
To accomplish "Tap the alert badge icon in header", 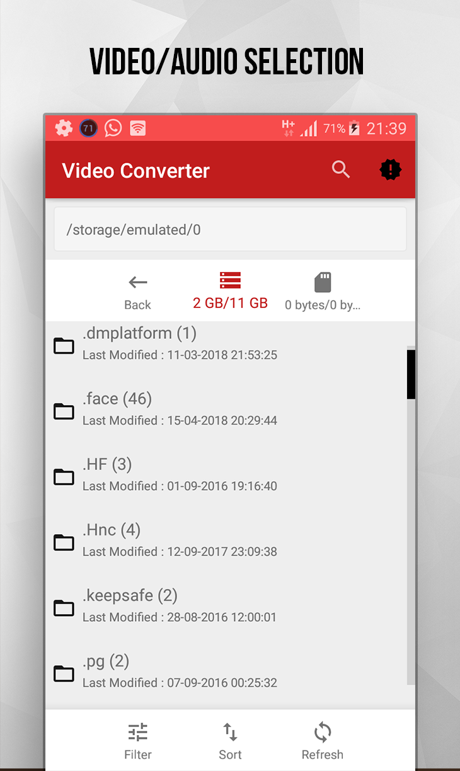I will click(x=391, y=169).
